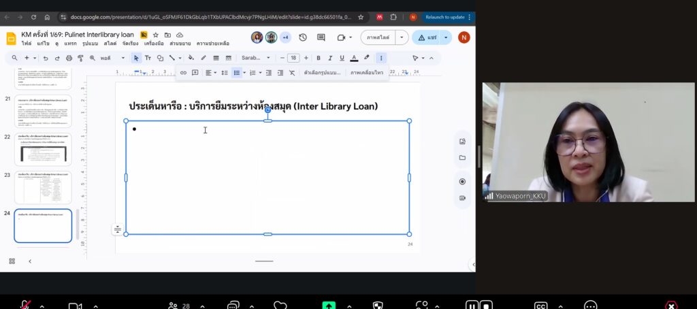This screenshot has width=697, height=309.
Task: Open the Sarabun font dropdown
Action: pos(256,58)
